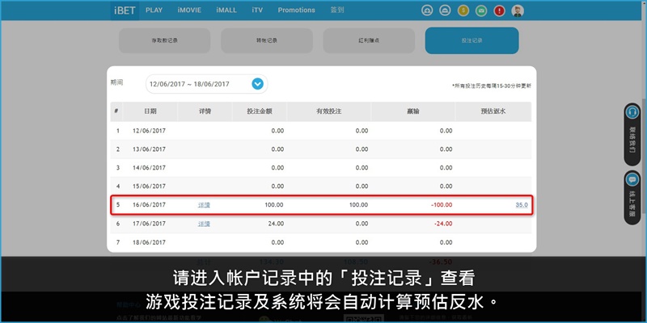Open the user avatar profile
647x323 pixels.
[518, 10]
